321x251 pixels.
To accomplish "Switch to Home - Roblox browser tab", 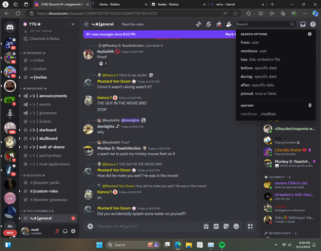I will tap(120, 4).
